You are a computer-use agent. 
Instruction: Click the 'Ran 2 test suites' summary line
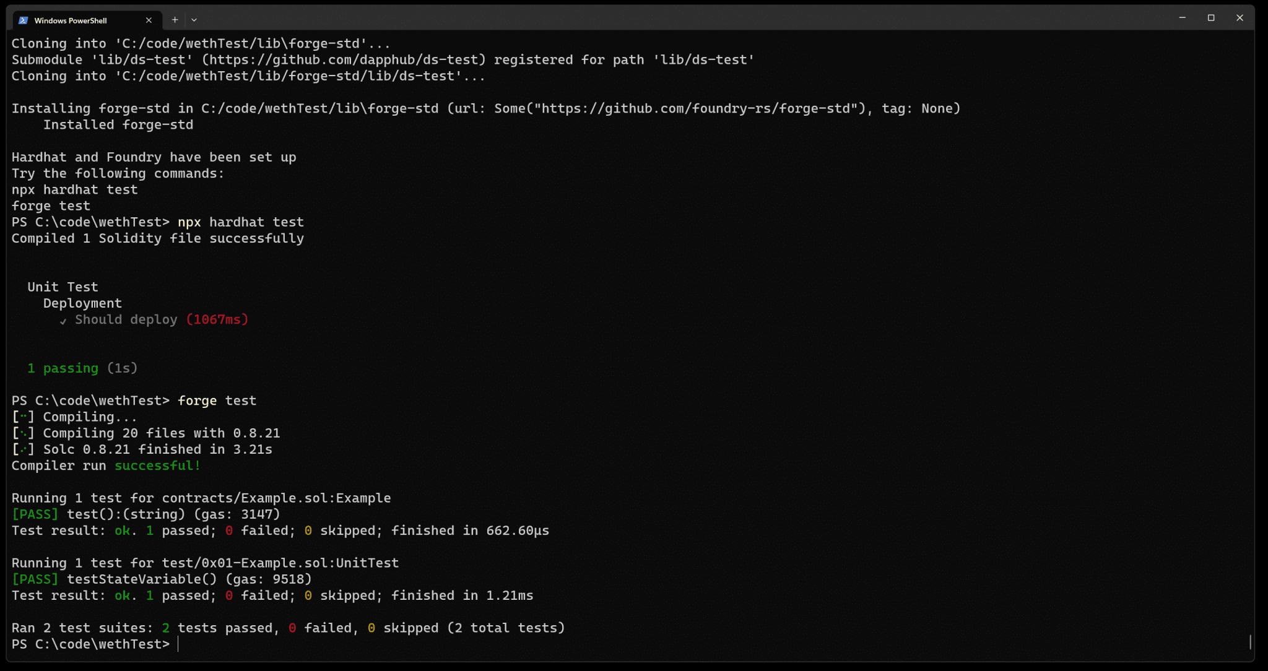point(288,627)
